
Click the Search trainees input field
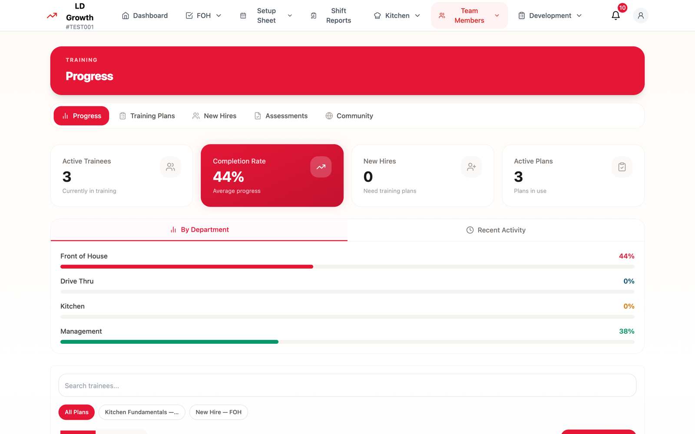click(x=347, y=385)
